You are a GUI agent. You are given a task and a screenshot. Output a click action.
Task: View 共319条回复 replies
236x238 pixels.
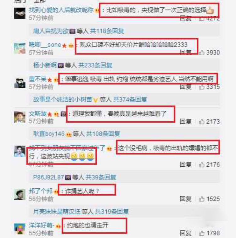[112, 212]
